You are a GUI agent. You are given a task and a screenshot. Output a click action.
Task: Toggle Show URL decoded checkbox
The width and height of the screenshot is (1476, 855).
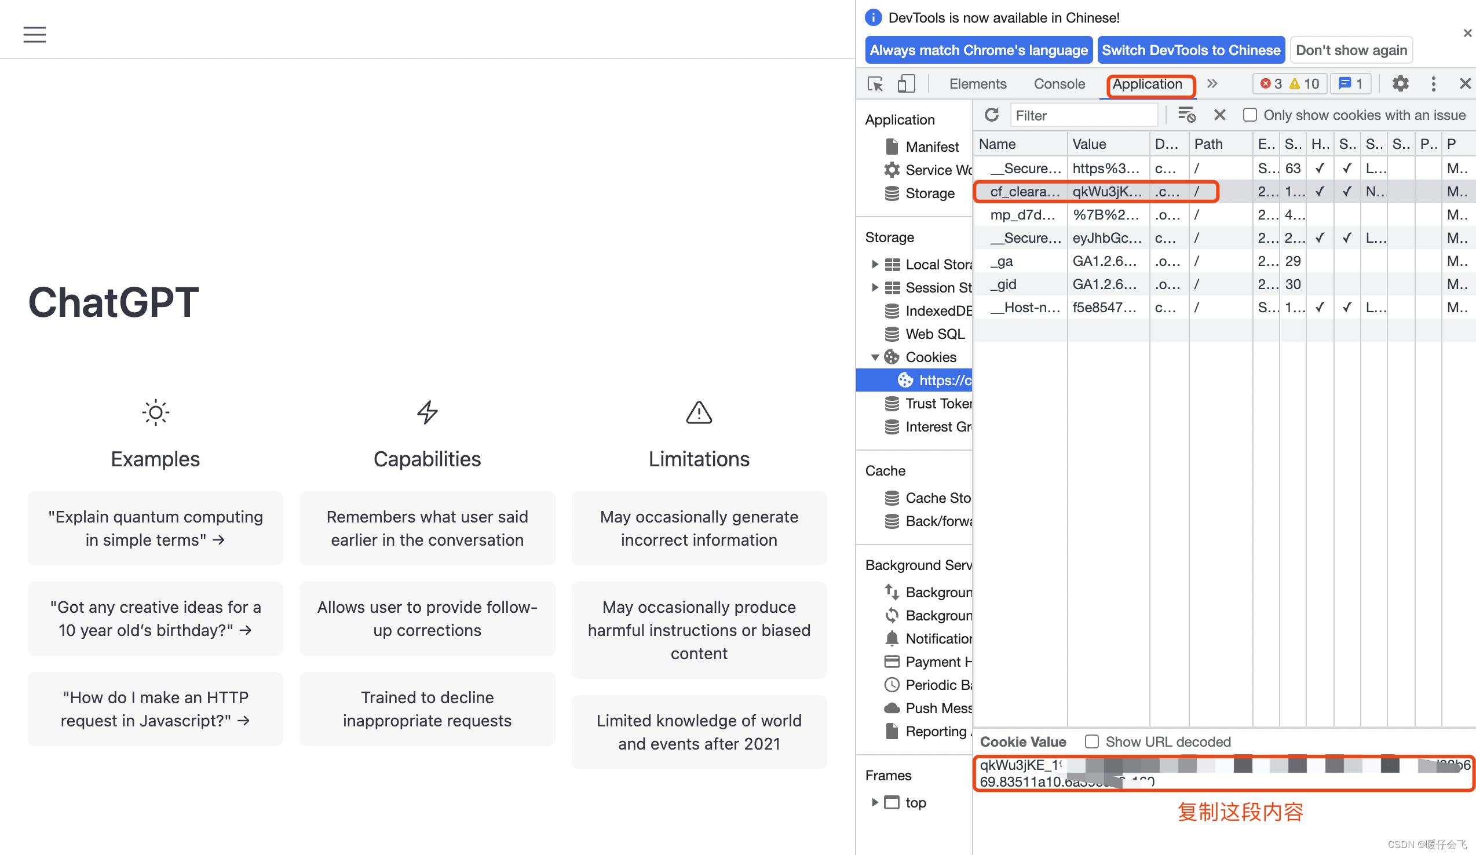1091,742
